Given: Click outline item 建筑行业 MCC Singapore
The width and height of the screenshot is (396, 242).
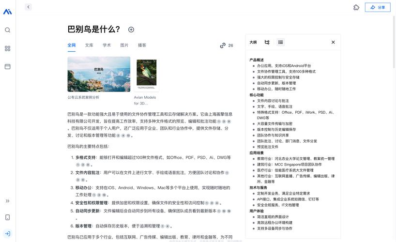Looking at the screenshot, I should tap(289, 165).
